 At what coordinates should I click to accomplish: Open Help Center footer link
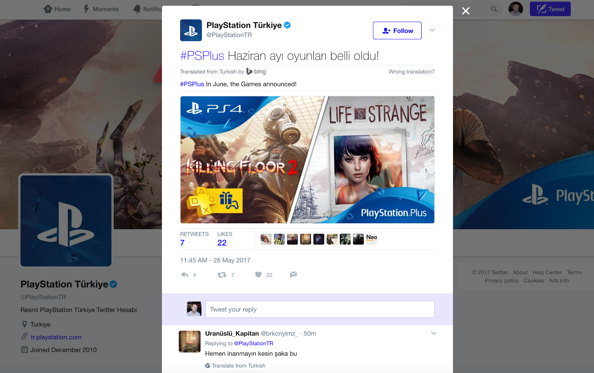click(547, 273)
